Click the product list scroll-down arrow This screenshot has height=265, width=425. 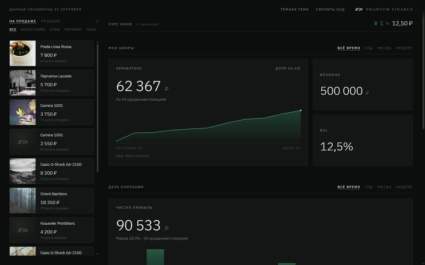[x=98, y=254]
